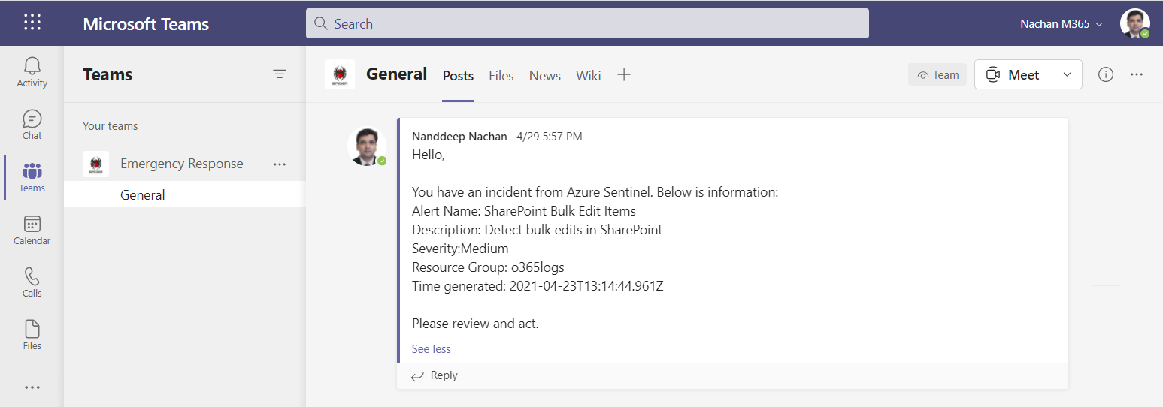Switch to the Wiki tab

point(588,75)
